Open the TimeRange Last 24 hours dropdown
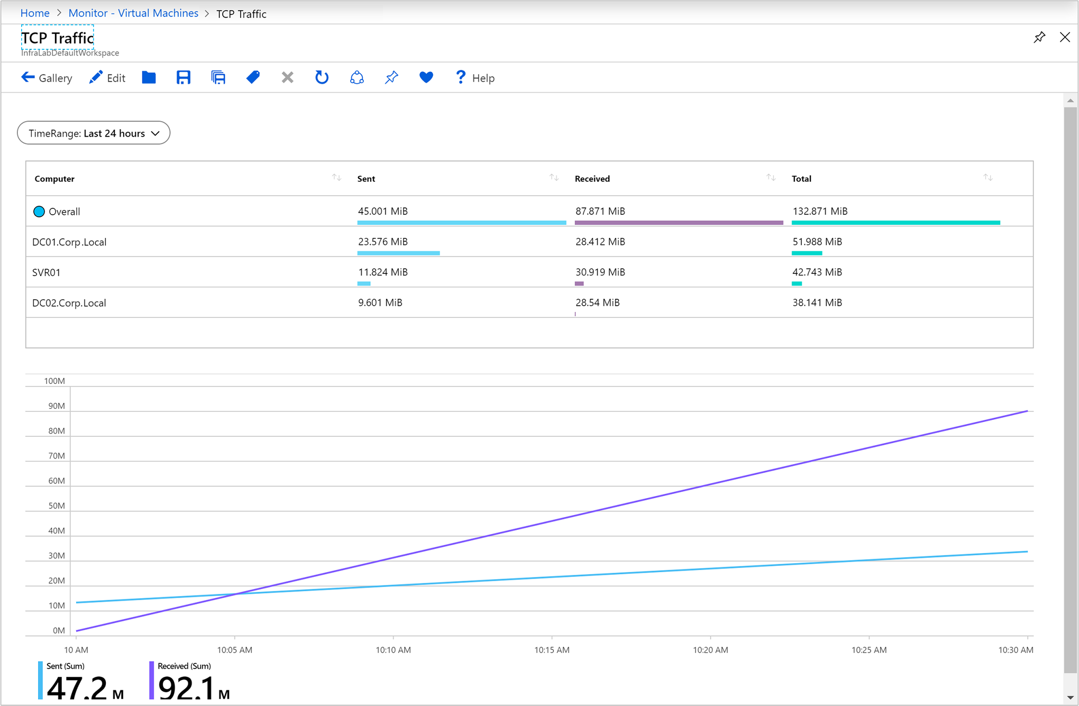 [94, 133]
